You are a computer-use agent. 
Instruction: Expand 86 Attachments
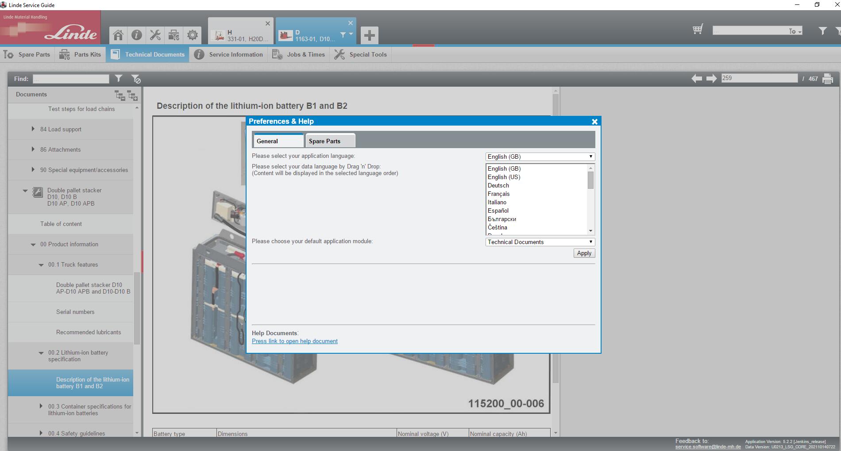33,149
